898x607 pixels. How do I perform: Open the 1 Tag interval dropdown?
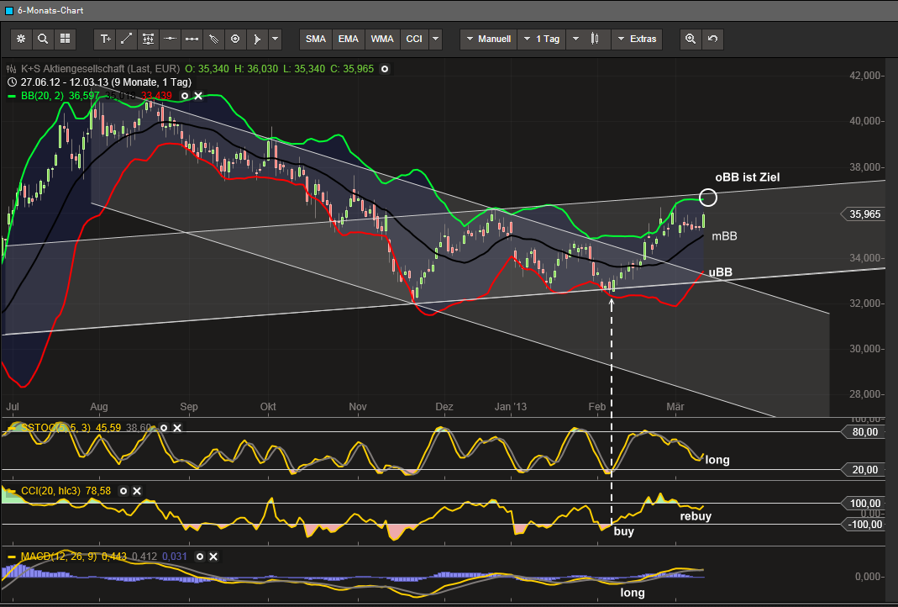543,39
